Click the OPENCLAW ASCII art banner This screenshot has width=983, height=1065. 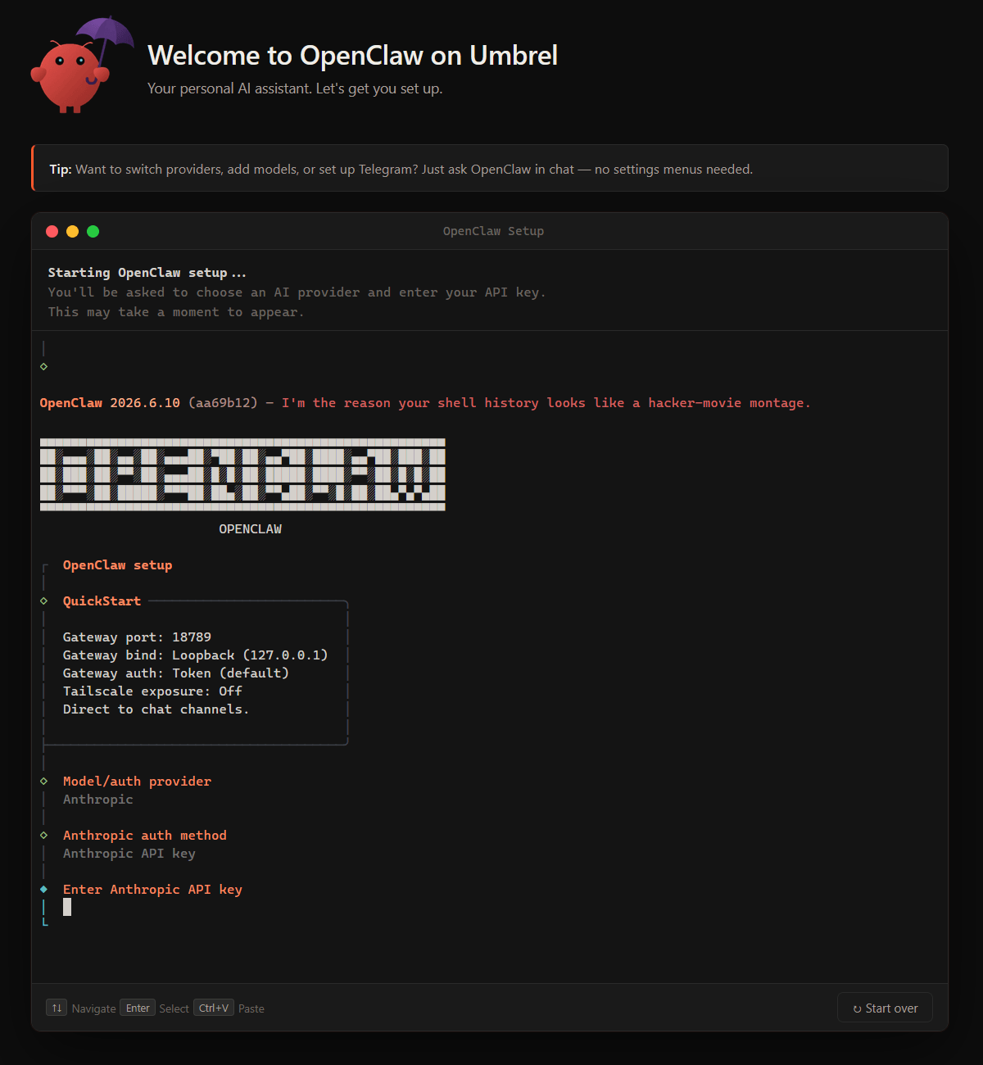tap(242, 474)
